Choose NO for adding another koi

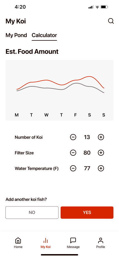[x=32, y=212]
